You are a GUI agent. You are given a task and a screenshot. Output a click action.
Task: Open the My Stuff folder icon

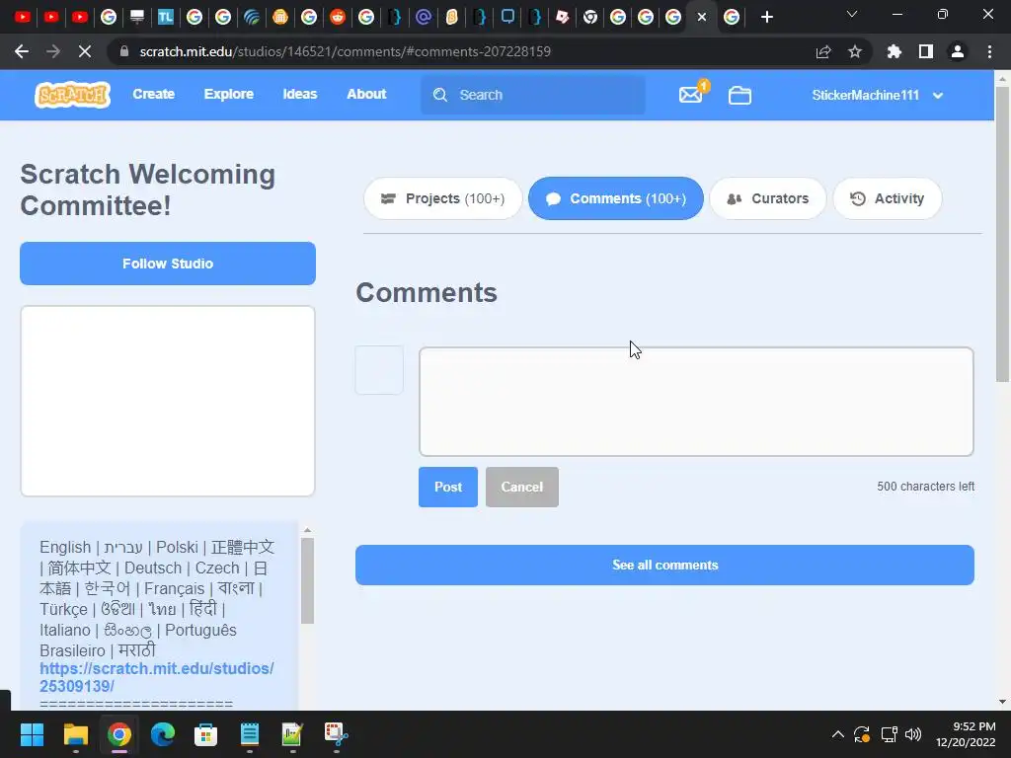click(x=739, y=96)
